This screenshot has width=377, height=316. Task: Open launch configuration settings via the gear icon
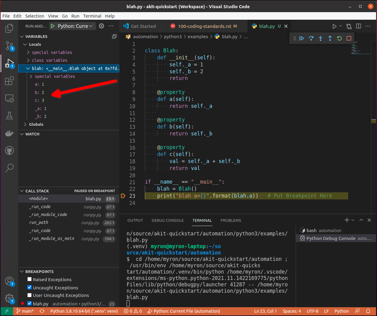pyautogui.click(x=101, y=26)
